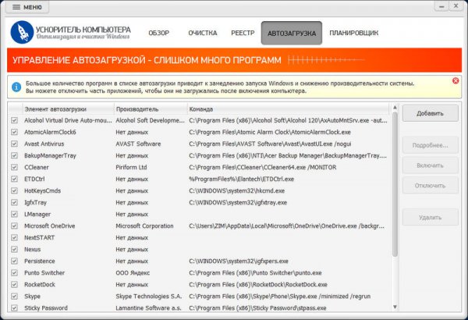Screen dimensions: 468x320
Task: Uncheck the Avast Antivirus startup entry
Action: 14,144
